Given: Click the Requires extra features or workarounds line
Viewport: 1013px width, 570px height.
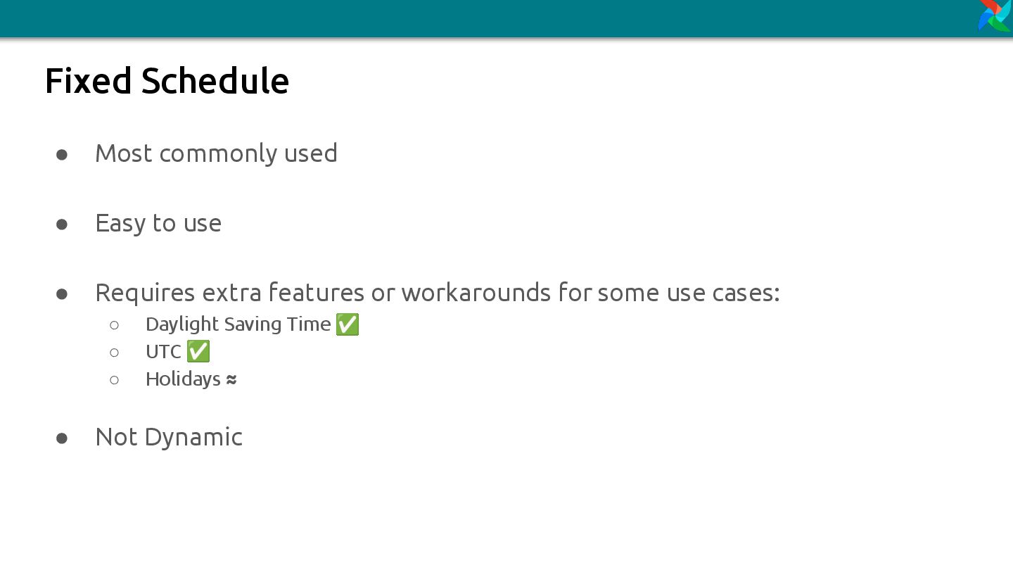Looking at the screenshot, I should tap(438, 292).
